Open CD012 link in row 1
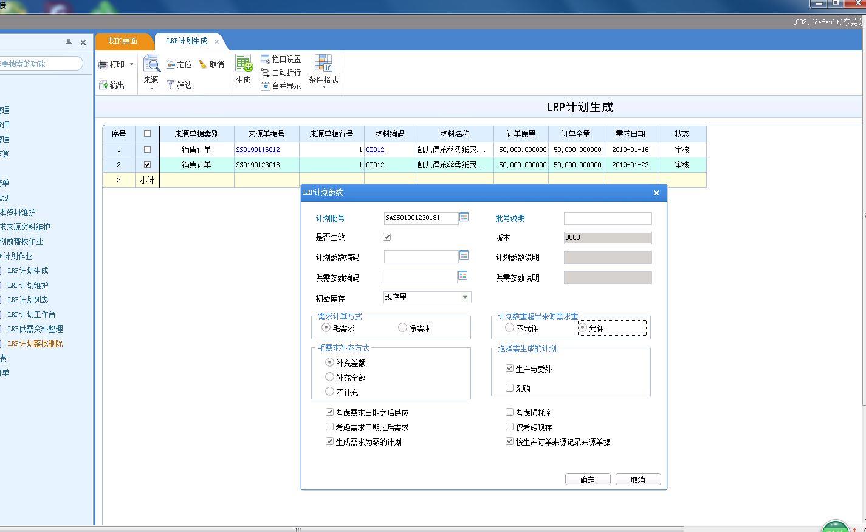 375,150
